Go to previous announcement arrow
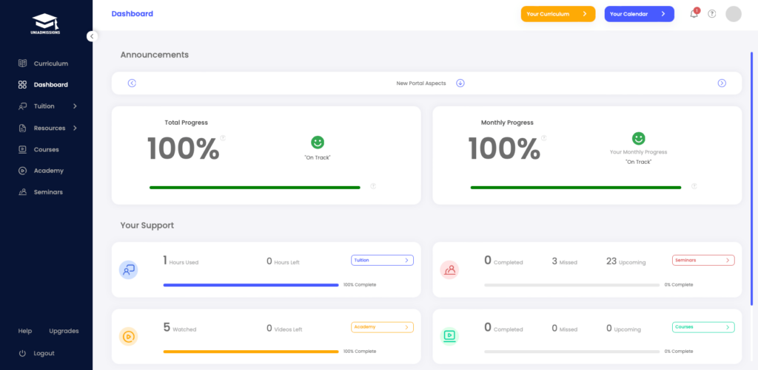The height and width of the screenshot is (370, 758). [132, 83]
